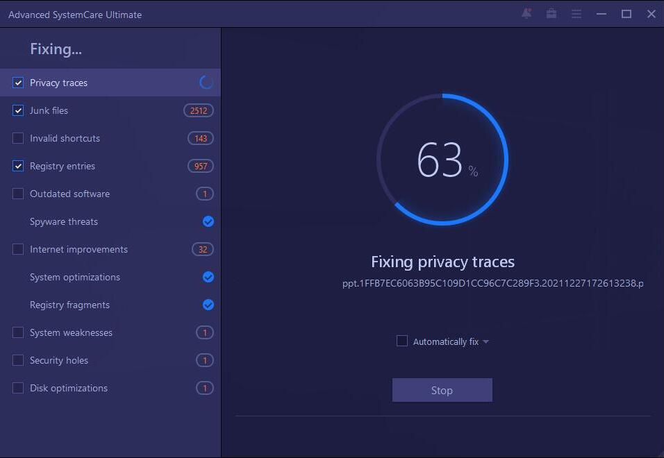Click the Privacy traces loading spinner
The image size is (664, 458).
[x=206, y=83]
